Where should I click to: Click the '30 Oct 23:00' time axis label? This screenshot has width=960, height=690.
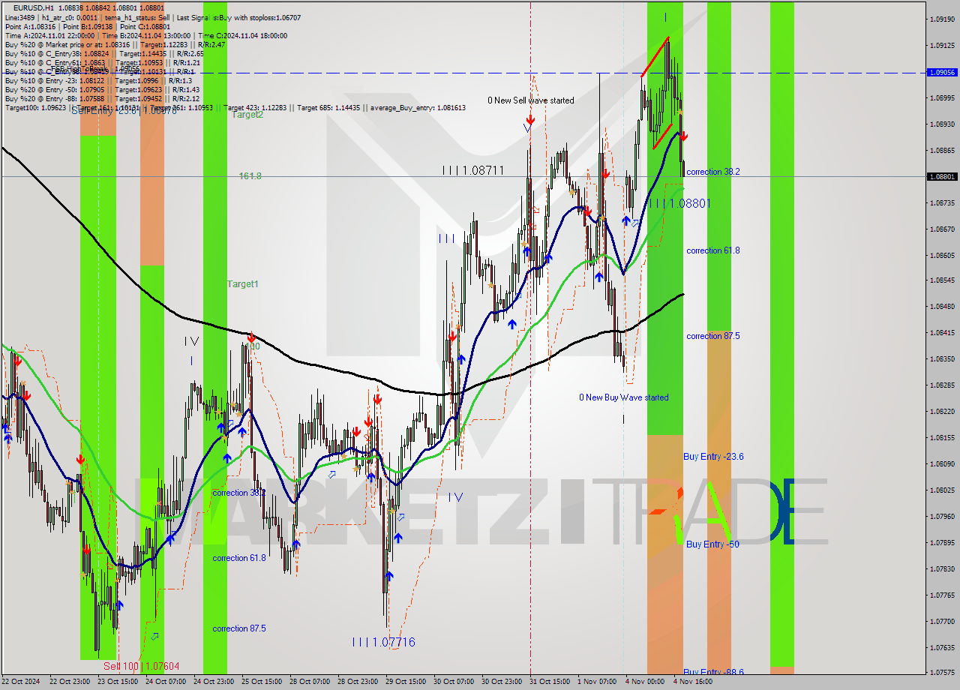pyautogui.click(x=502, y=682)
